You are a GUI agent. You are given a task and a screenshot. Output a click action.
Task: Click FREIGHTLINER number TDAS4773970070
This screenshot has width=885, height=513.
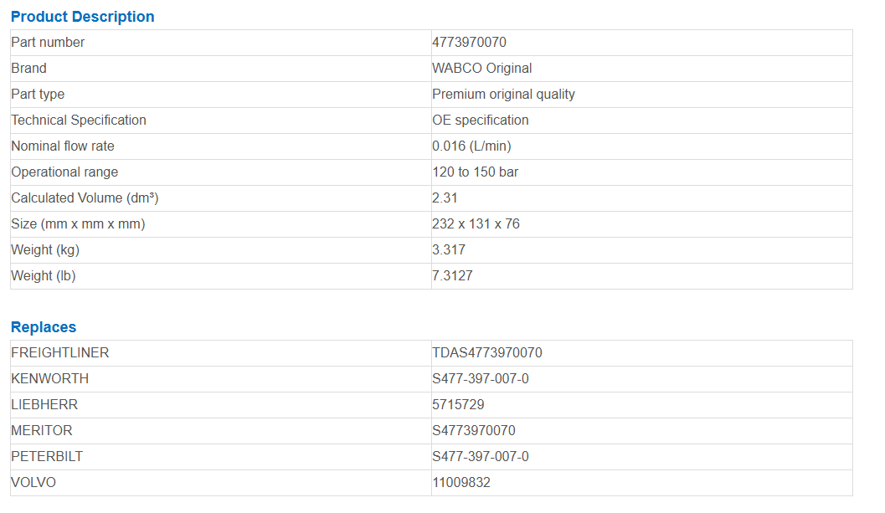[x=487, y=352]
